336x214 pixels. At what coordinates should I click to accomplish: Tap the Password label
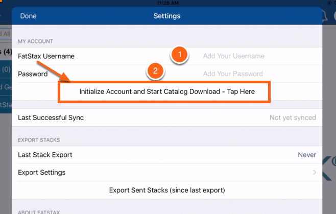pos(33,74)
